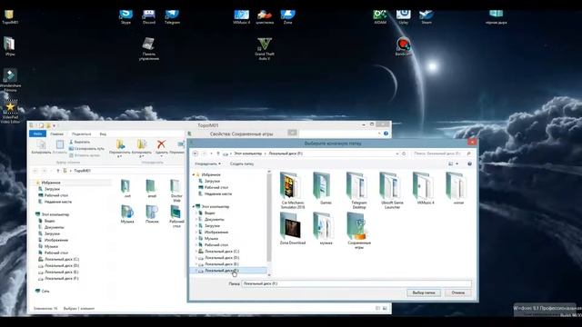The width and height of the screenshot is (582, 327).
Task: Select the Games folder in the dialog
Action: click(326, 189)
